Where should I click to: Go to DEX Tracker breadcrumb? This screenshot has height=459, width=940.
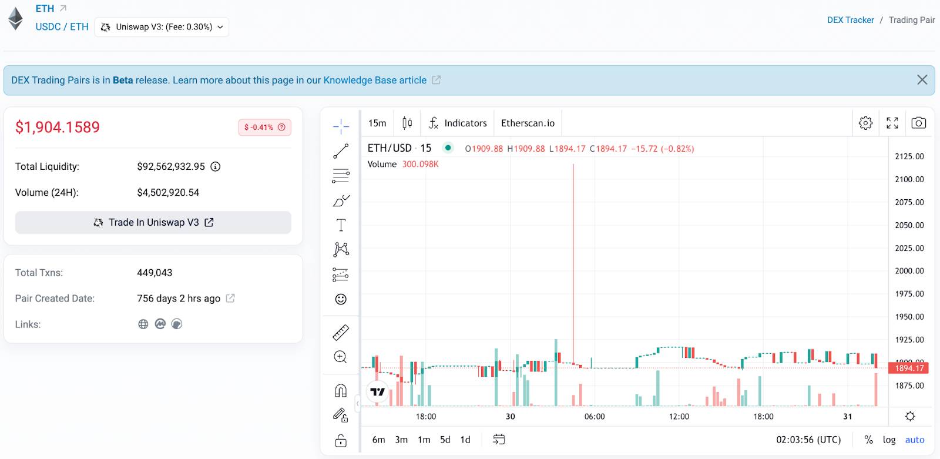coord(850,20)
